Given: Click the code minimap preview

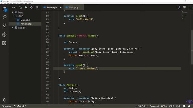Looking at the screenshot, I should (185, 15).
